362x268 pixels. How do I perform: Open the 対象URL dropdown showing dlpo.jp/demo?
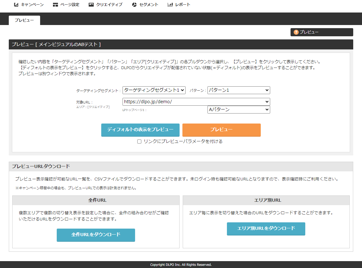coord(196,102)
